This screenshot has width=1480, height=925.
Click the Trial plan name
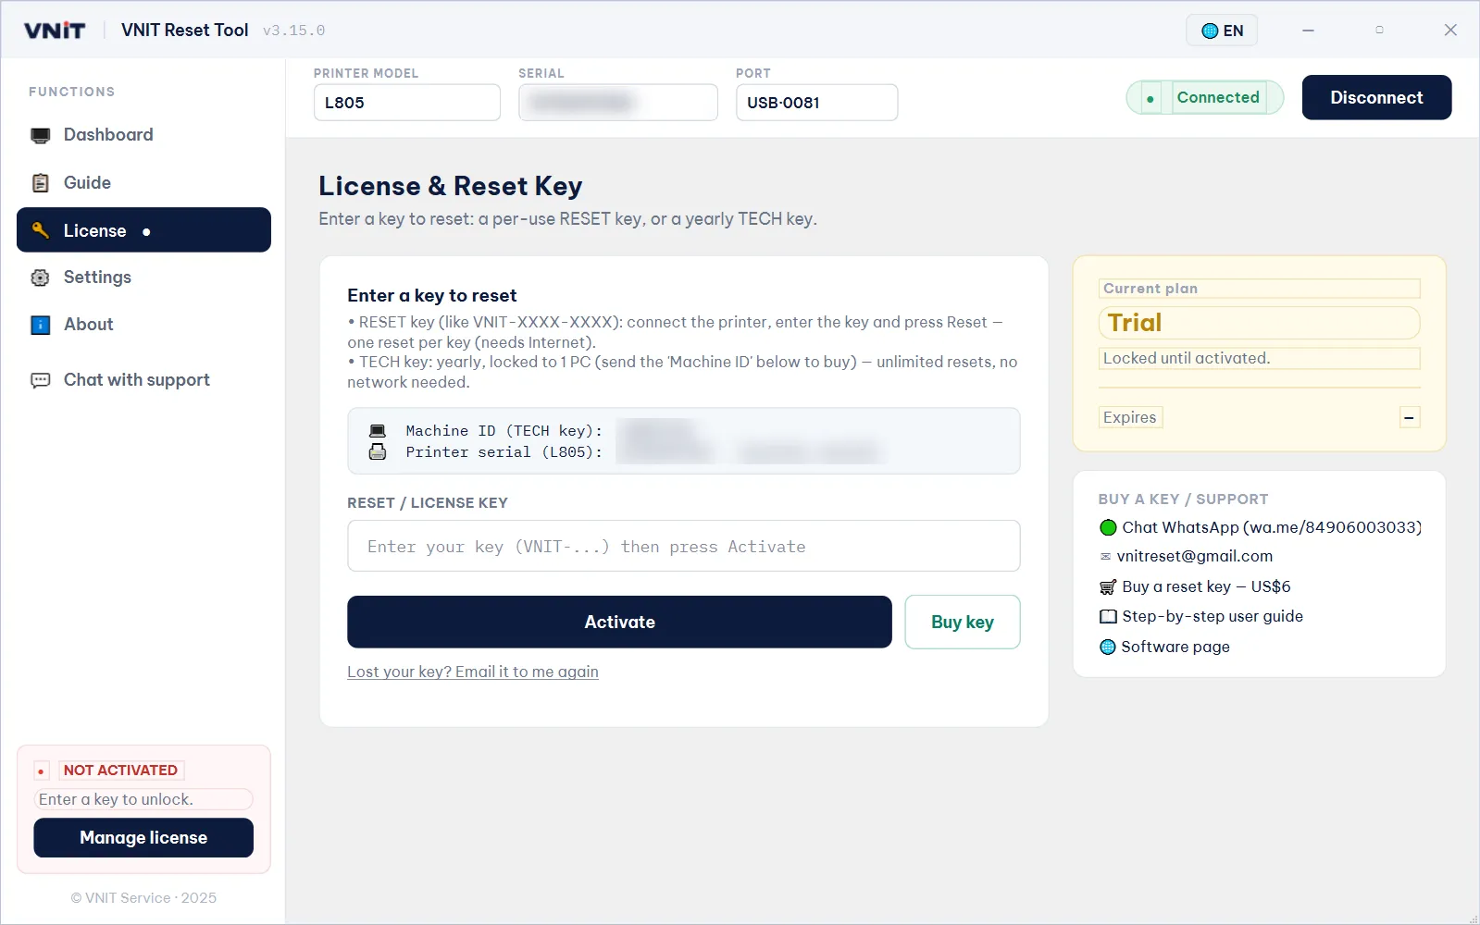coord(1135,323)
